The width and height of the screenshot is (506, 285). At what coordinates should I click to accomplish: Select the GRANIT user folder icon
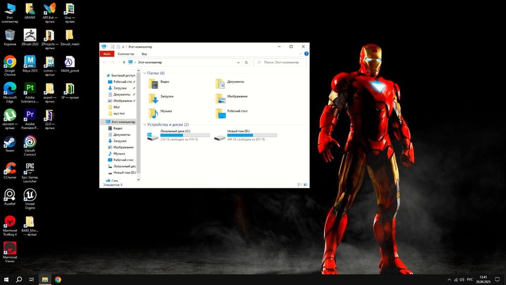click(x=30, y=11)
